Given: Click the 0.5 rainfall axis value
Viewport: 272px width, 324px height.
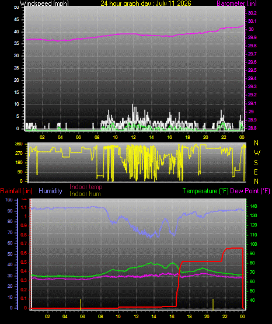Looking at the screenshot, I should (24, 262).
